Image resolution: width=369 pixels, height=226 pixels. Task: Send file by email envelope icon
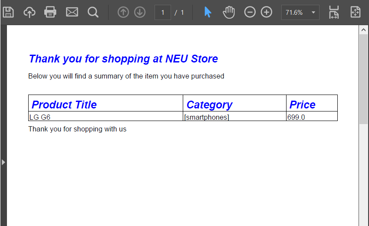(x=72, y=12)
